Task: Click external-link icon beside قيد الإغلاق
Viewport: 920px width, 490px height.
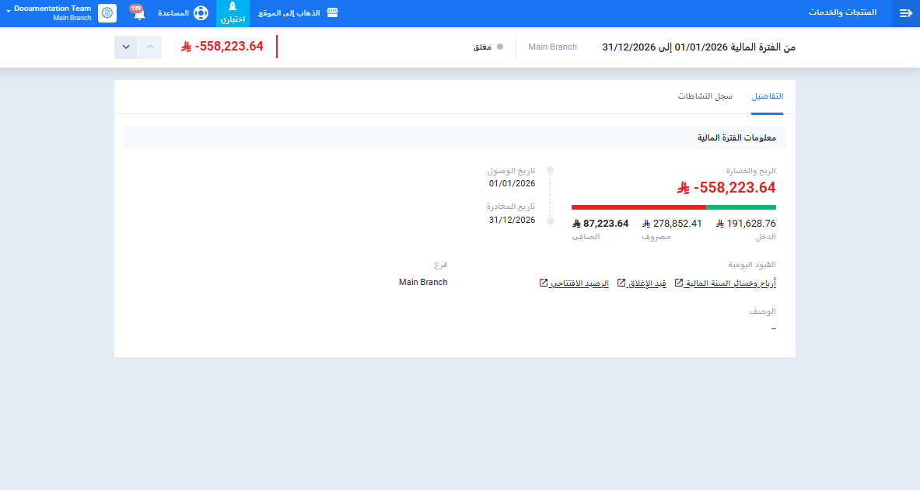Action: point(621,283)
